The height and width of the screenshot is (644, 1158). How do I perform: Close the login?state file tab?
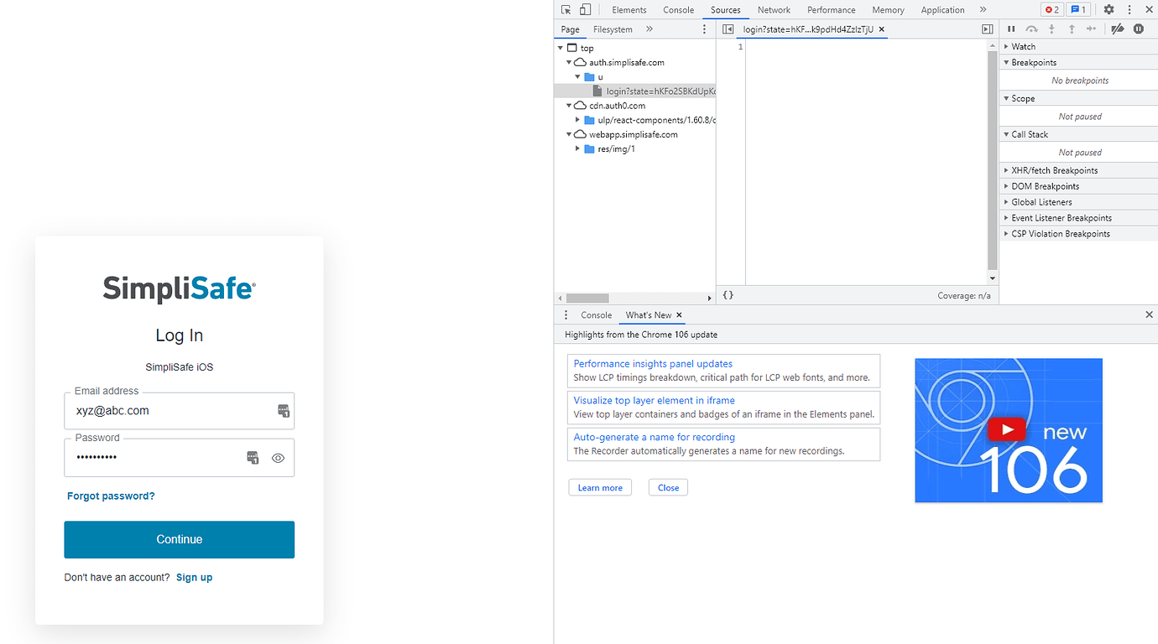pyautogui.click(x=882, y=29)
